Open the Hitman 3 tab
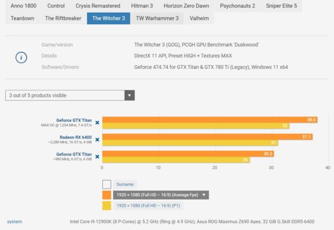The image size is (334, 230). click(x=142, y=6)
